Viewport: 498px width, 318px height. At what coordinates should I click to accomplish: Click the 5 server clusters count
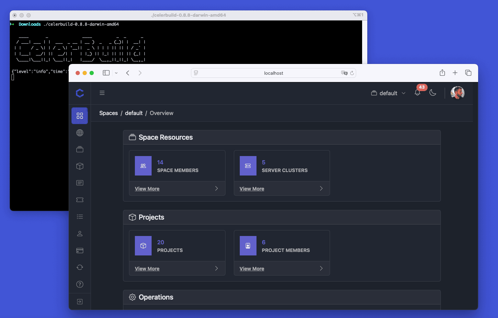point(264,162)
